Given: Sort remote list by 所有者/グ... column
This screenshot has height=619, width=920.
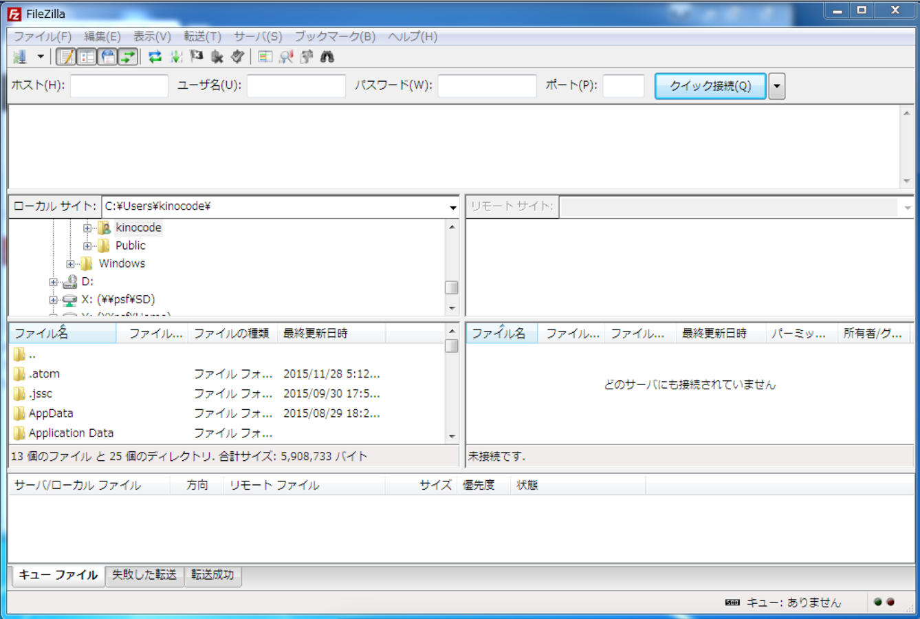Looking at the screenshot, I should [x=875, y=334].
